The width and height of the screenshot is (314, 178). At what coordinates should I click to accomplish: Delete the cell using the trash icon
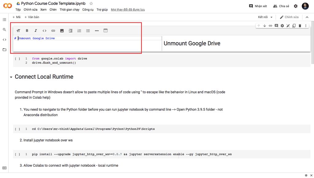pos(300,26)
